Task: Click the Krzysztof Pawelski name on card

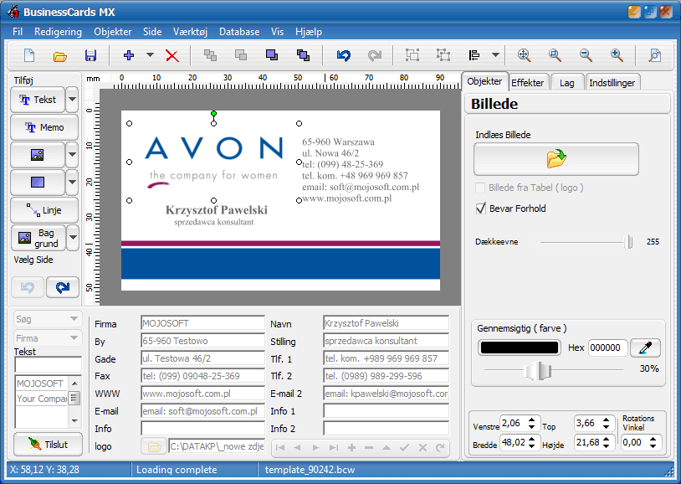Action: [x=217, y=210]
